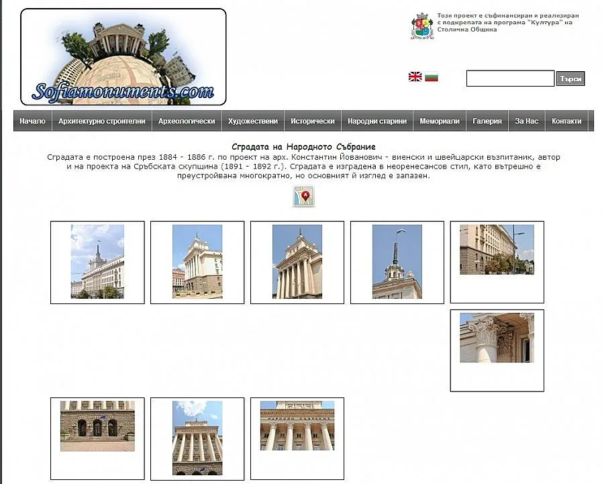The image size is (604, 484).
Task: Open the Галерия page
Action: point(487,122)
